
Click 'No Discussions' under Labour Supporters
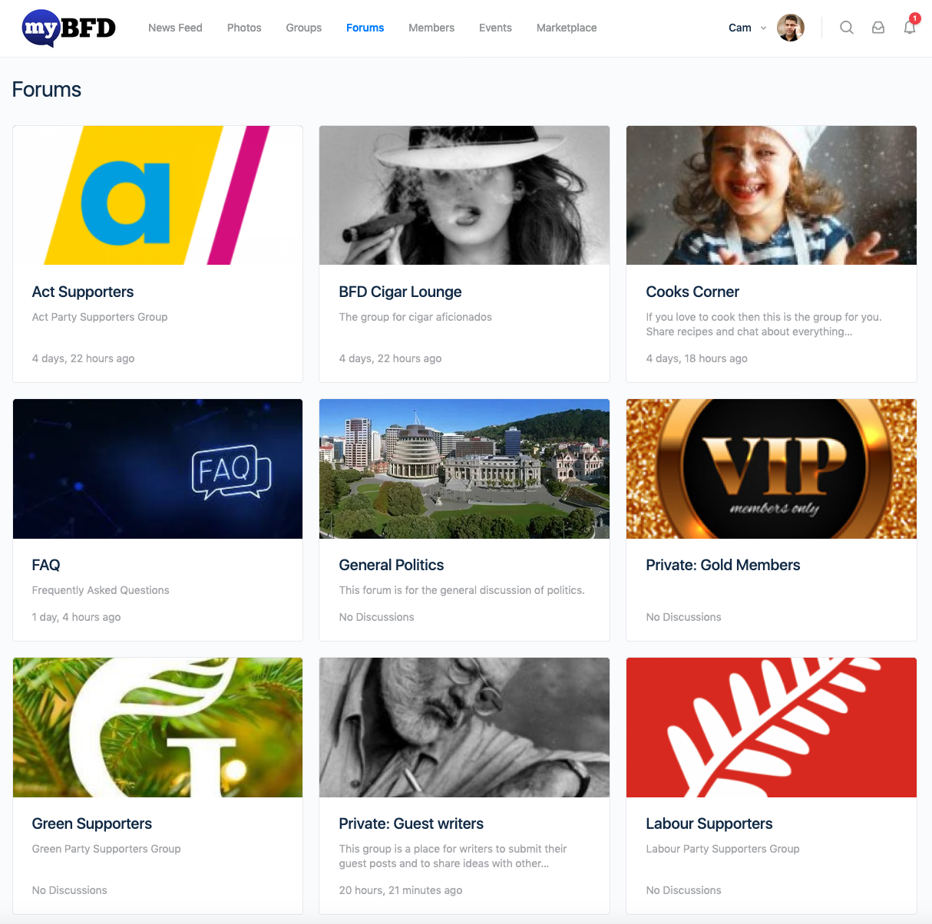point(683,890)
